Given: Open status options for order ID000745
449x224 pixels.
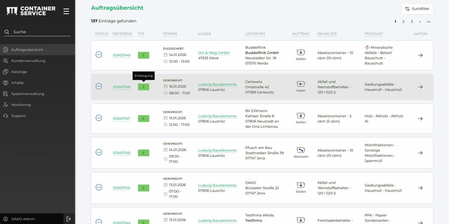Looking at the screenshot, I should (x=99, y=187).
